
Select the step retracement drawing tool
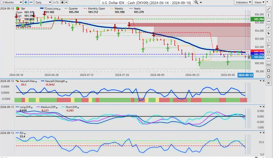click(x=269, y=40)
